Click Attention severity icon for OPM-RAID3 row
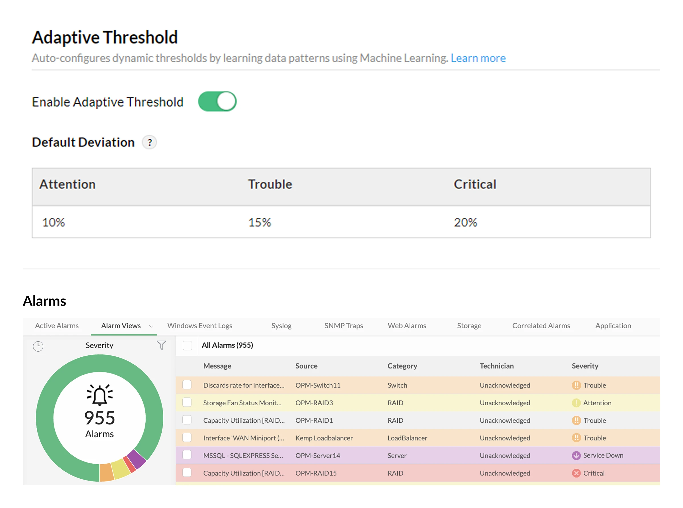The height and width of the screenshot is (508, 683). [x=576, y=403]
